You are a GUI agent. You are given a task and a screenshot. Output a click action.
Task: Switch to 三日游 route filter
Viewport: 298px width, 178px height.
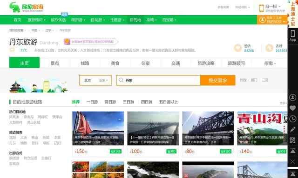(129, 102)
